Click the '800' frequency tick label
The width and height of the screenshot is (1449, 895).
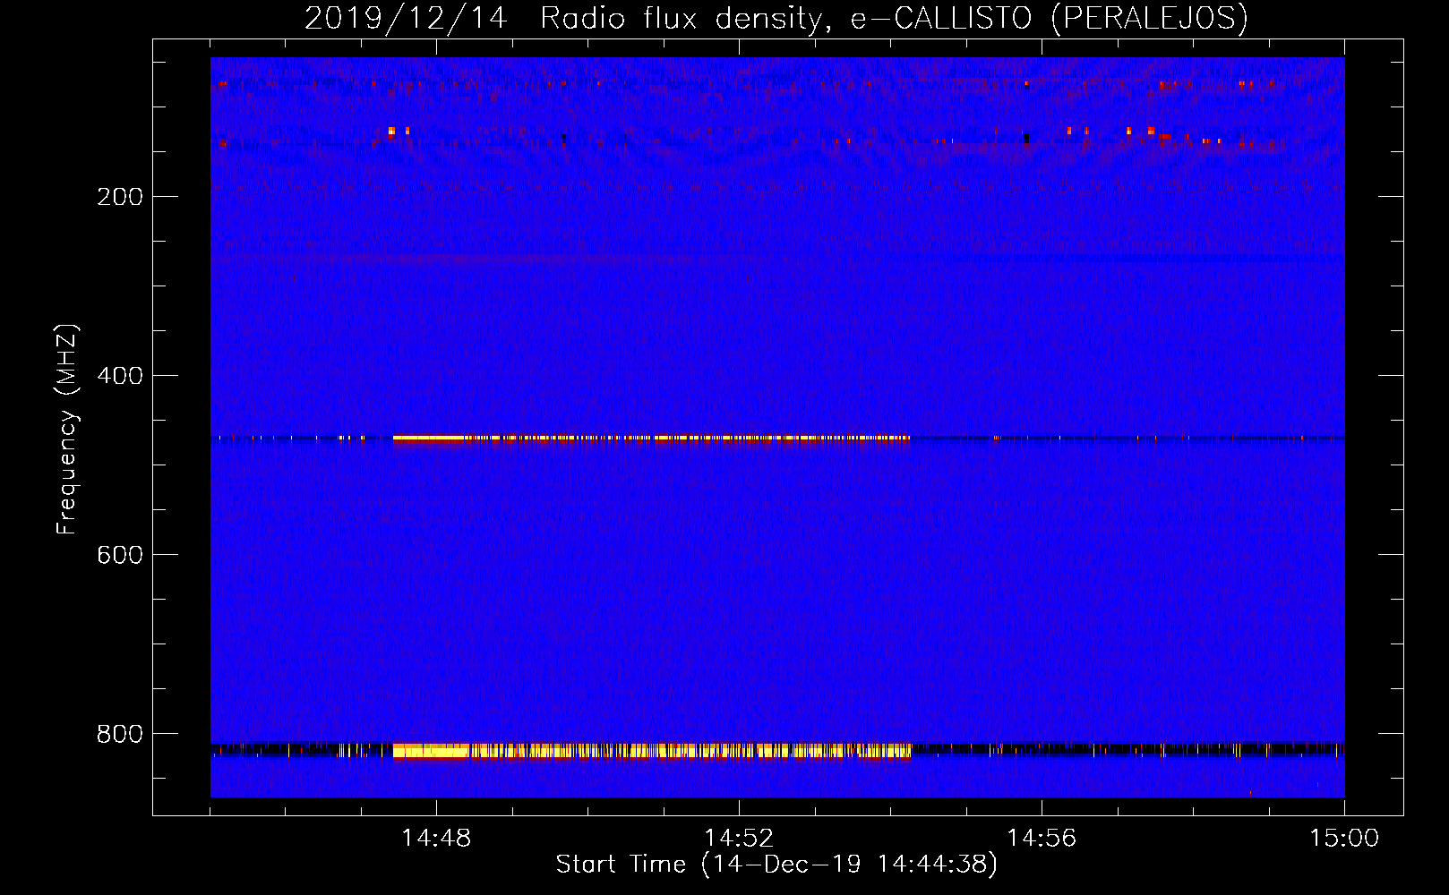pyautogui.click(x=120, y=734)
